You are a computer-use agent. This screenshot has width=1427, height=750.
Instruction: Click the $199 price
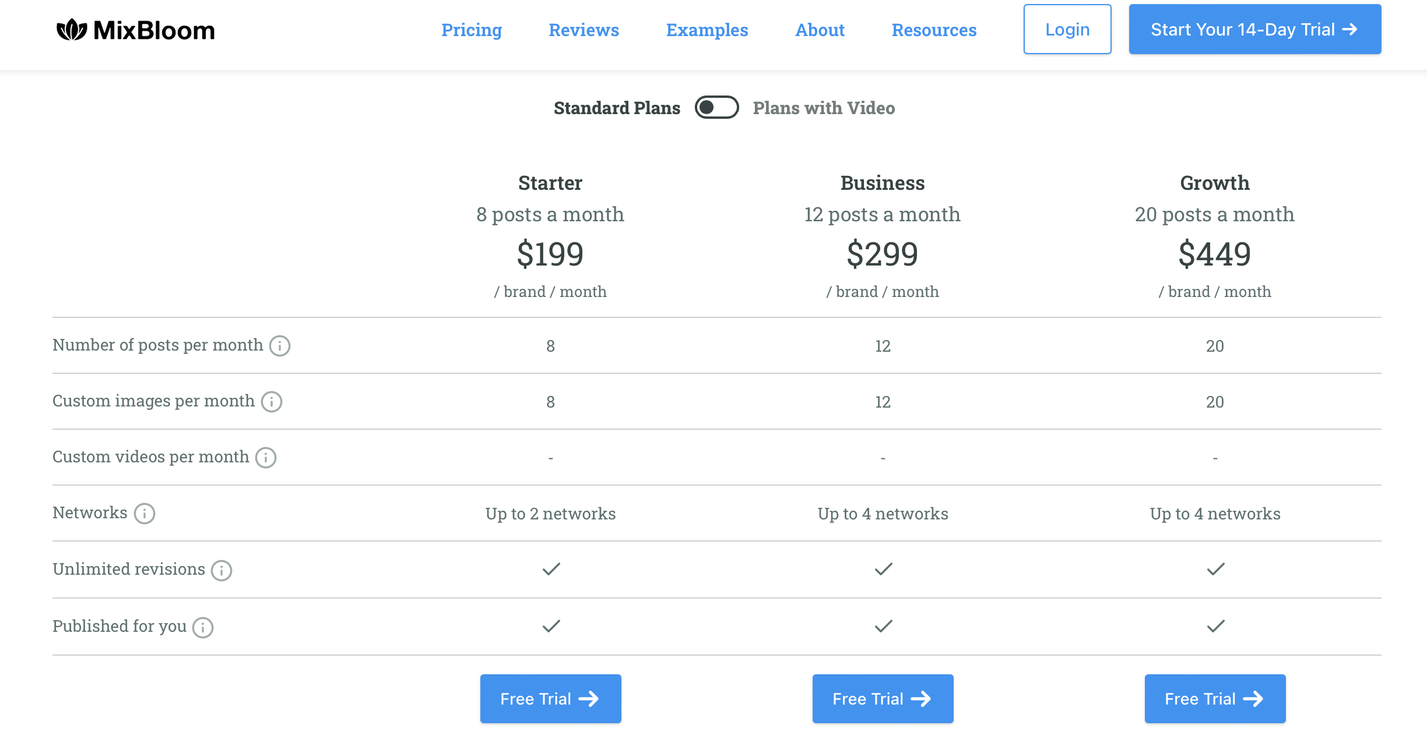tap(550, 254)
